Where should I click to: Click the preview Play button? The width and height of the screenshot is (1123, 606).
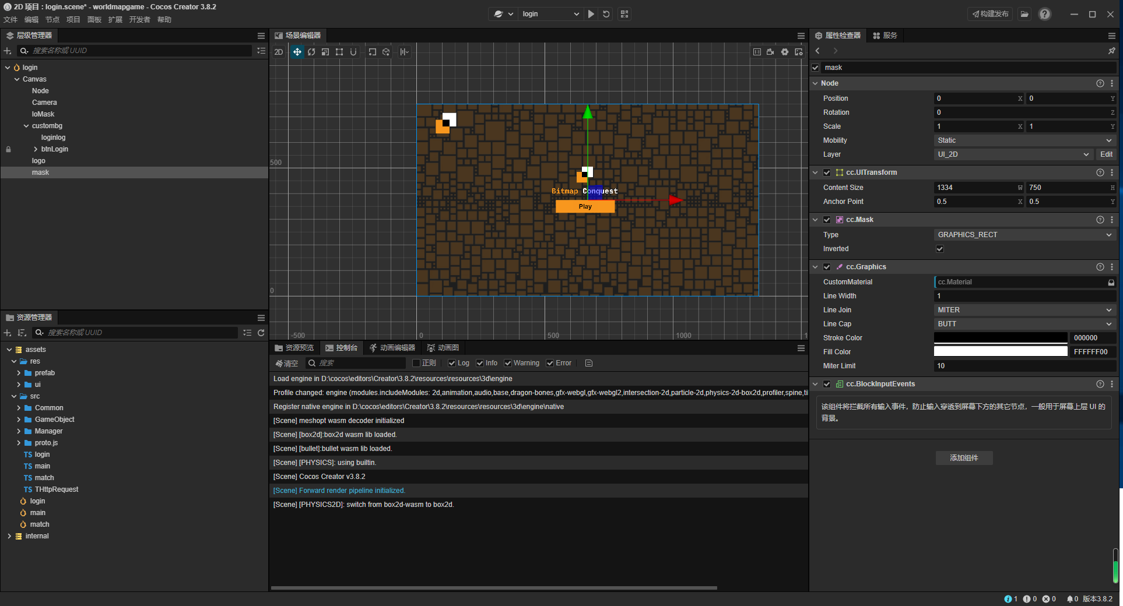tap(591, 14)
